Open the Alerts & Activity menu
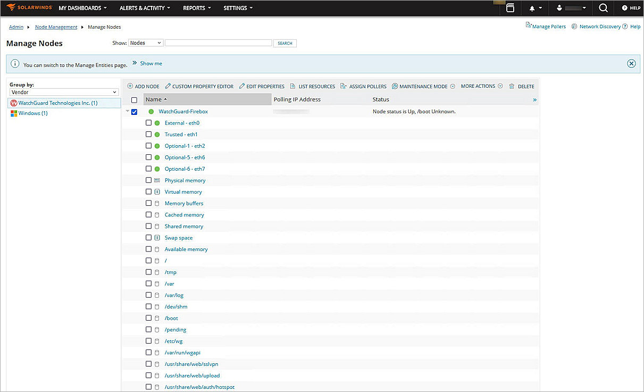Image resolution: width=644 pixels, height=392 pixels. coord(141,8)
